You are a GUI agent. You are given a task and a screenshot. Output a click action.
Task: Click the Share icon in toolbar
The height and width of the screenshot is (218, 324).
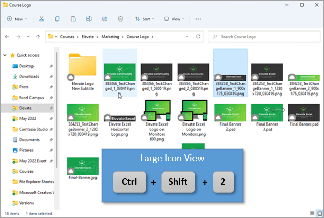(105, 19)
